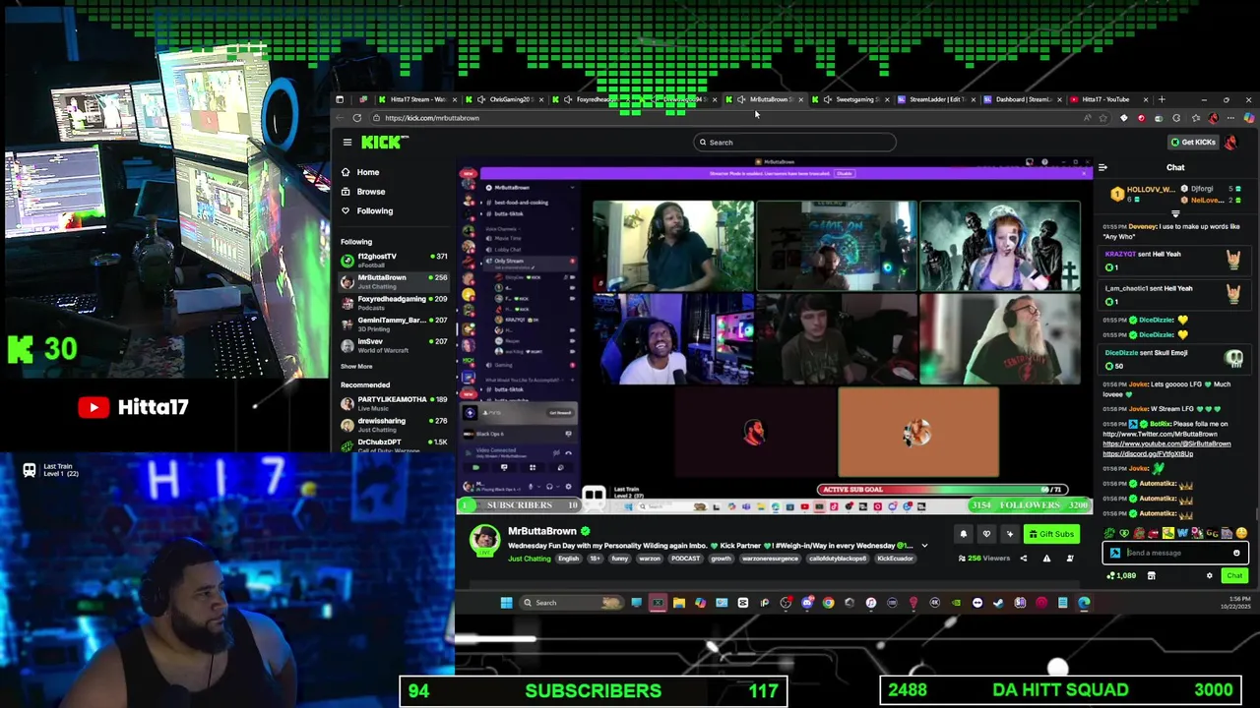Open the Copilot icon in browser toolbar

click(1248, 118)
